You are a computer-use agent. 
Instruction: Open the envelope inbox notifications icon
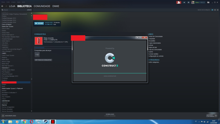pos(188,2)
